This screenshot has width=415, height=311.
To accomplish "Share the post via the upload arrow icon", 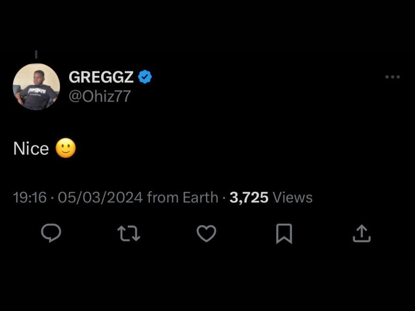I will click(x=362, y=233).
